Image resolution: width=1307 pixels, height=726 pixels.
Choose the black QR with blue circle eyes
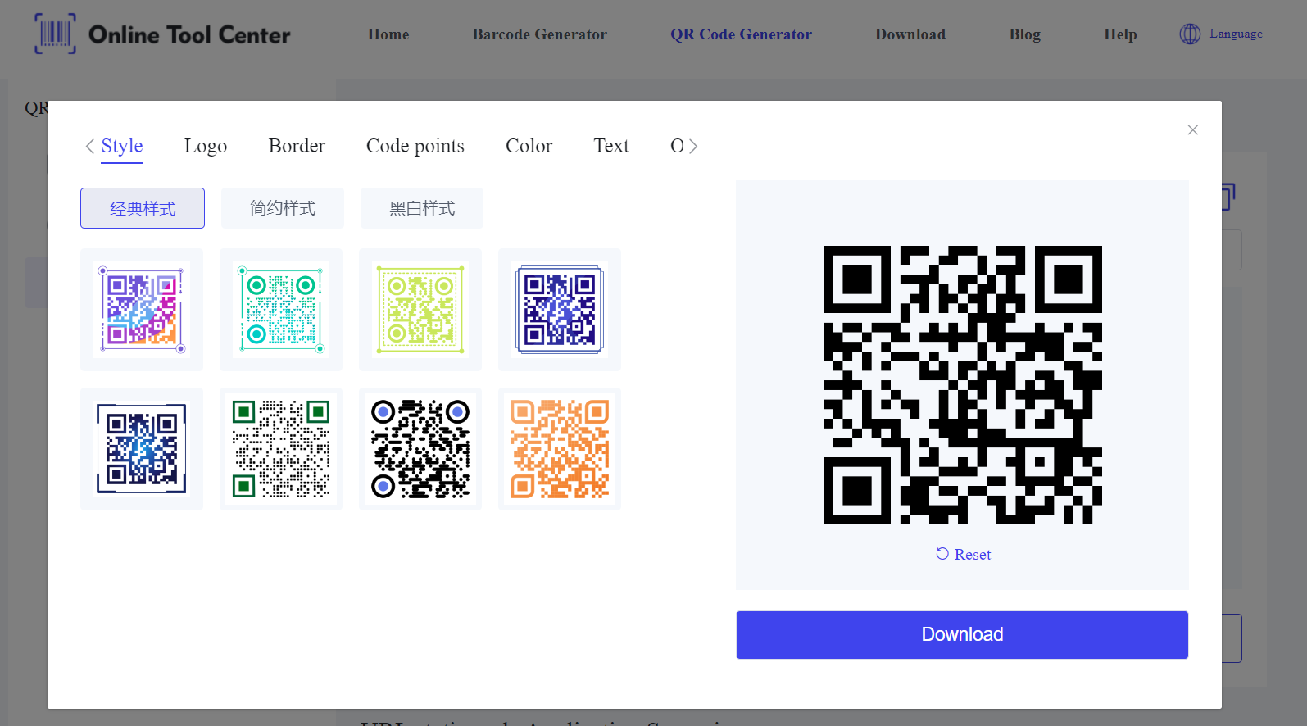pos(420,449)
